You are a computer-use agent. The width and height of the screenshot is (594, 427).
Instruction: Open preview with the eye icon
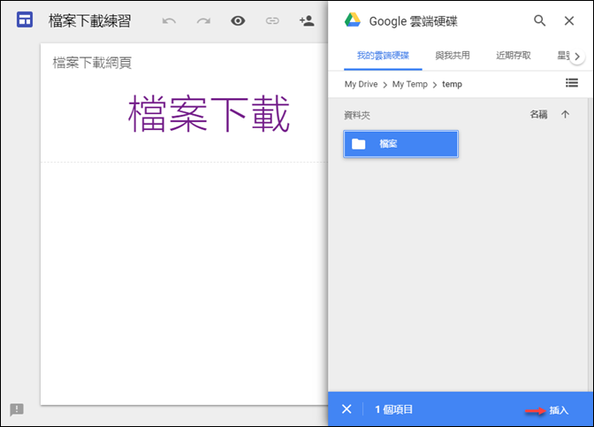point(238,21)
